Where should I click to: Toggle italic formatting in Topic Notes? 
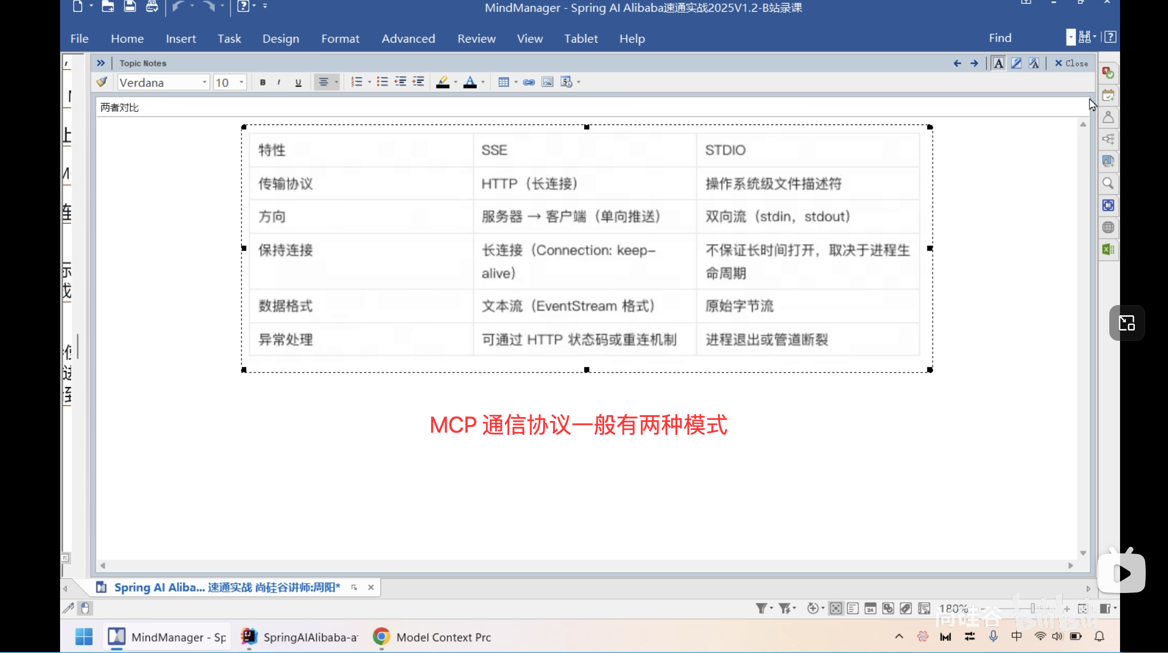[x=279, y=82]
